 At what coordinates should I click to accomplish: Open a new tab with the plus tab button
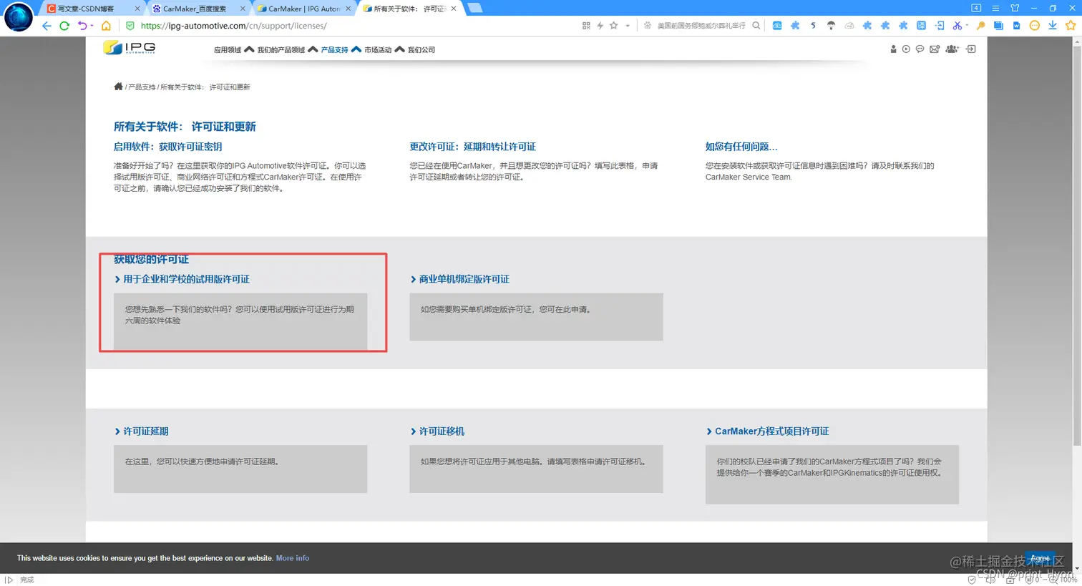474,8
